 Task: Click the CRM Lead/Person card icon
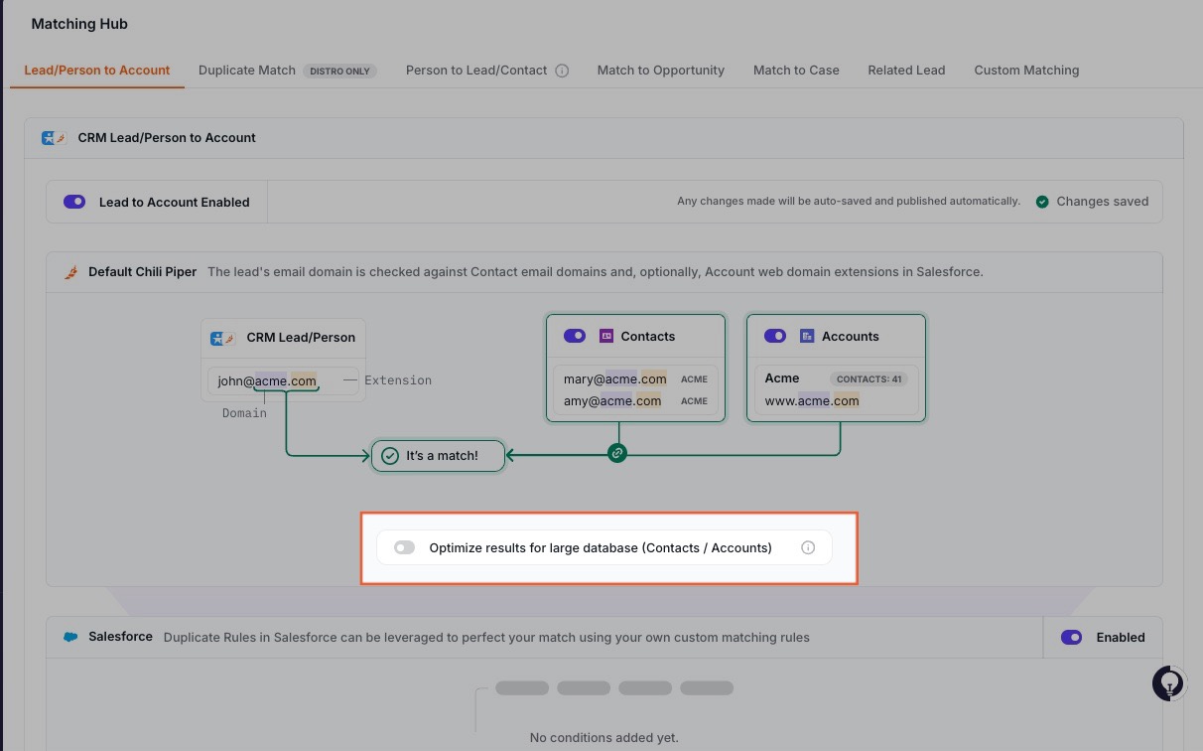click(223, 338)
